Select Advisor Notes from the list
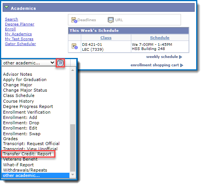Screen dimensions: 203x186 [x=17, y=74]
